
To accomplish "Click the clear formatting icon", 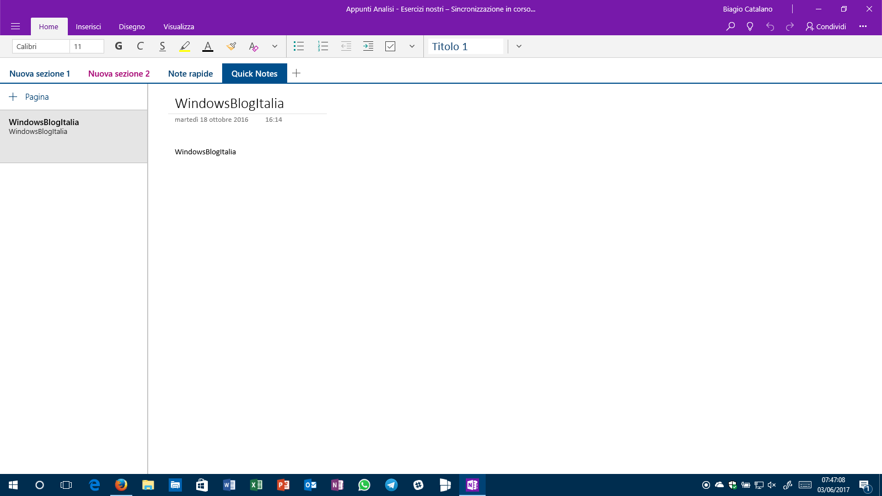I will (254, 46).
